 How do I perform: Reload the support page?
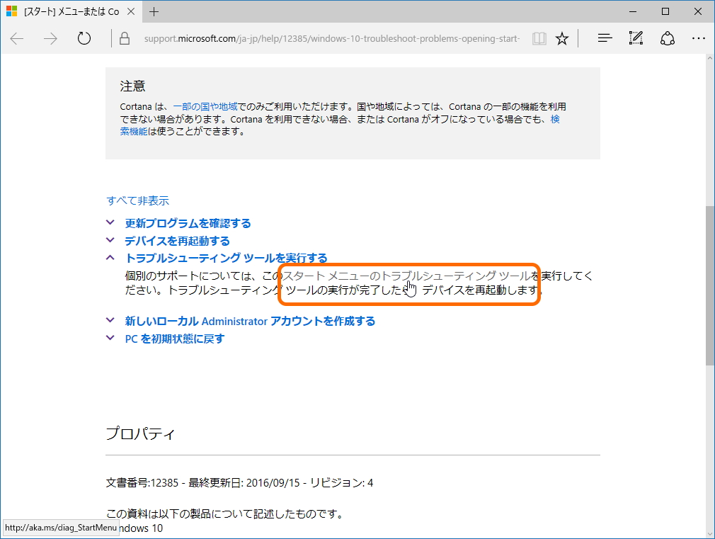84,38
